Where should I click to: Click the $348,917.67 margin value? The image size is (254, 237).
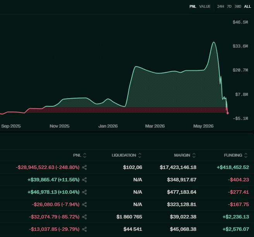tap(182, 180)
